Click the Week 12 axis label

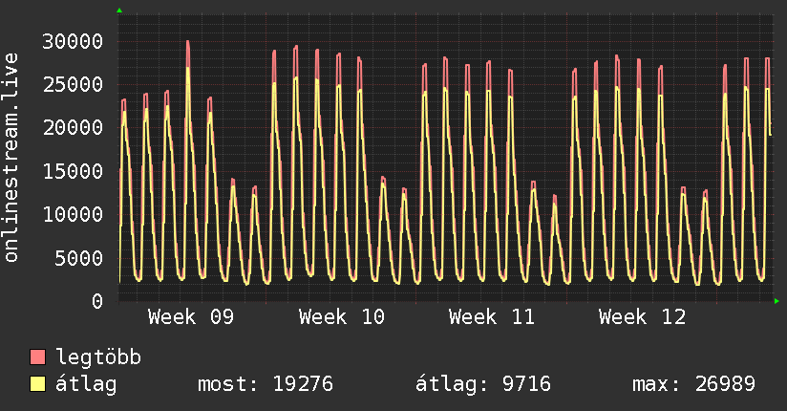pos(642,317)
